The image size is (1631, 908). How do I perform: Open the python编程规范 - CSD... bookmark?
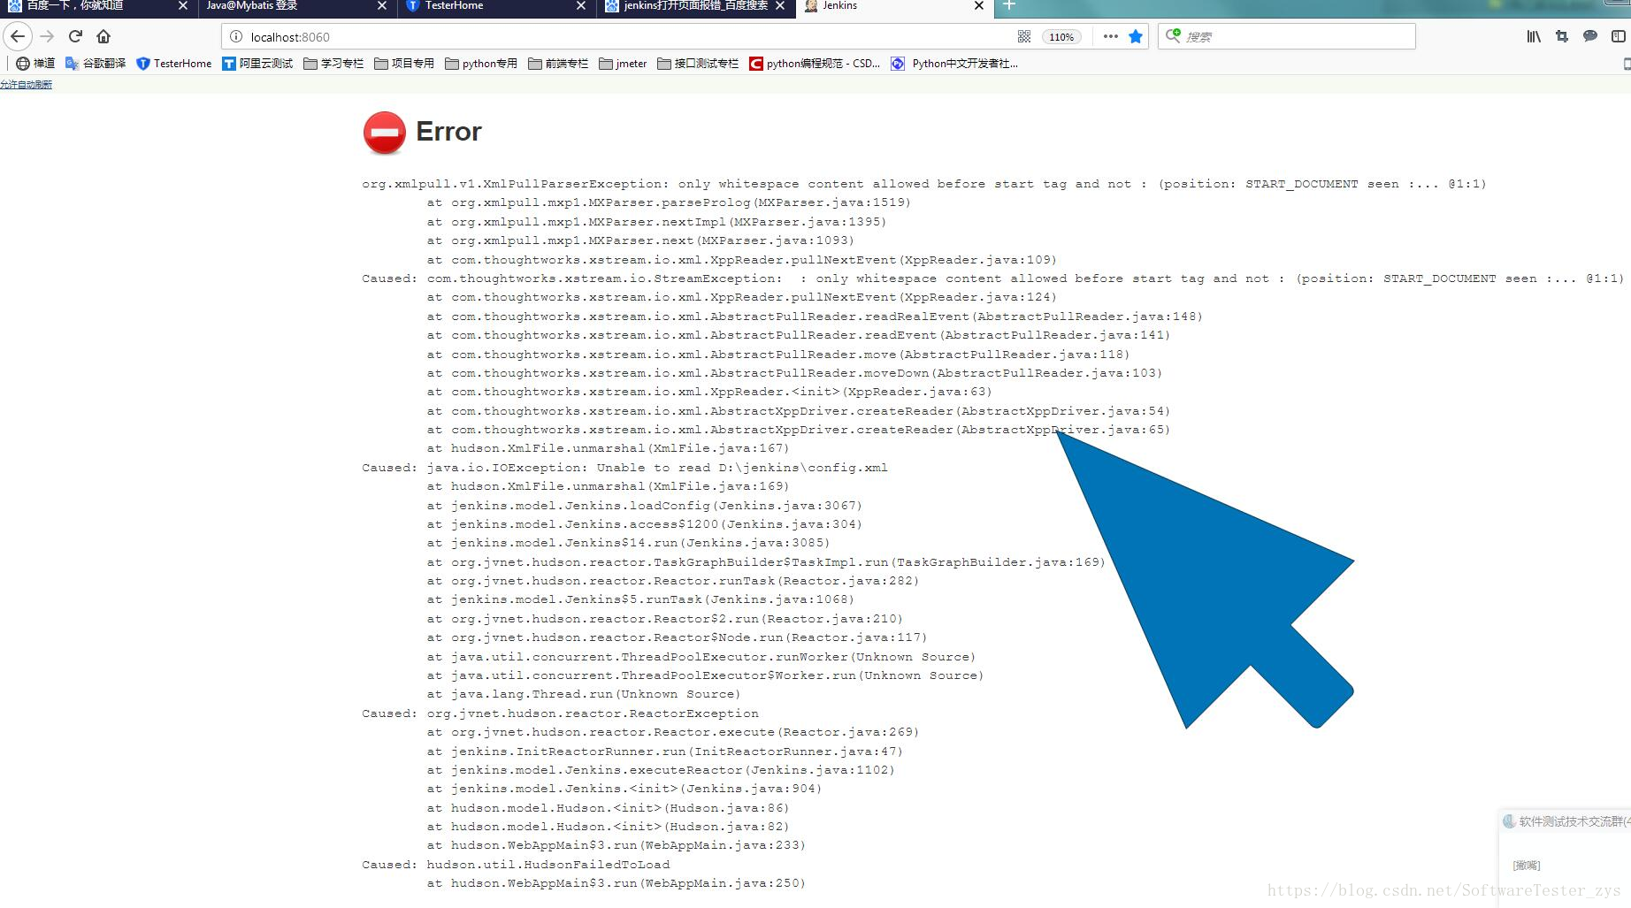(815, 64)
